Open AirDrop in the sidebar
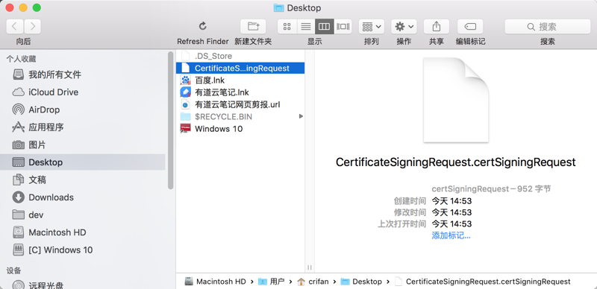 pos(83,109)
